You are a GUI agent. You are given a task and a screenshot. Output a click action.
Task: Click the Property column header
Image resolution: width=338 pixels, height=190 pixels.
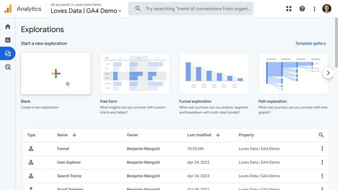pos(246,135)
